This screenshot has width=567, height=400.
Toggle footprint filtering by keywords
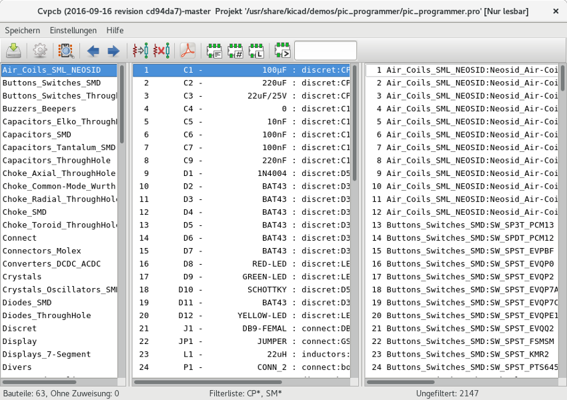point(213,50)
